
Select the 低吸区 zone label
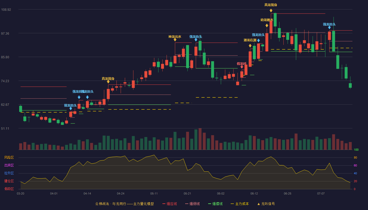click(9, 189)
